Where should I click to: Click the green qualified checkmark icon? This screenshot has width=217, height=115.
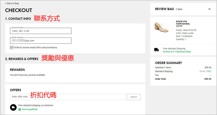(20, 109)
